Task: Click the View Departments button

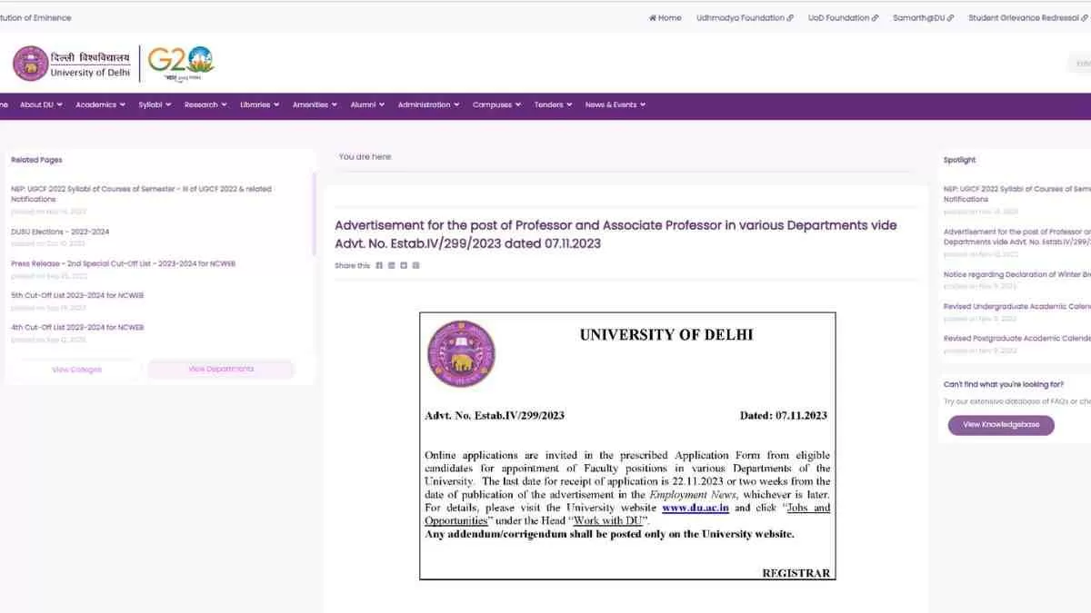Action: pyautogui.click(x=221, y=369)
